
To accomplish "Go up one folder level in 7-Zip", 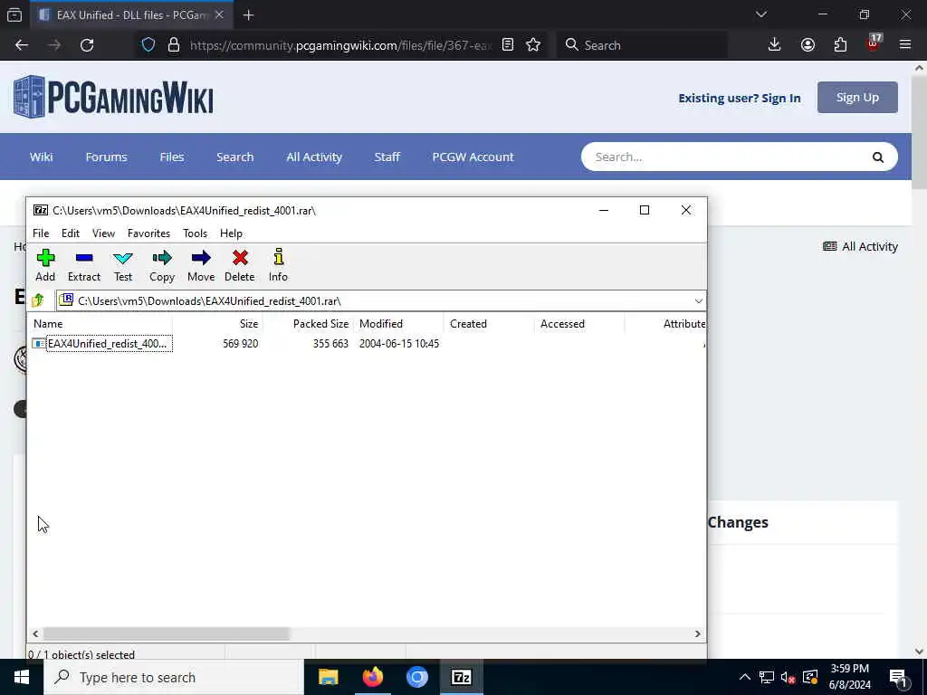I will coord(38,300).
